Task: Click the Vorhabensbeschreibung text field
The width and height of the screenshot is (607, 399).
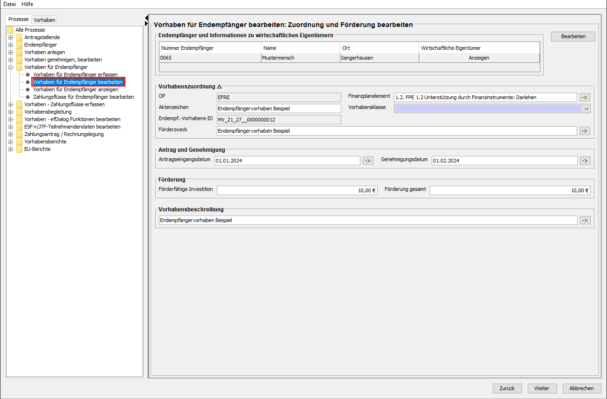Action: [368, 220]
